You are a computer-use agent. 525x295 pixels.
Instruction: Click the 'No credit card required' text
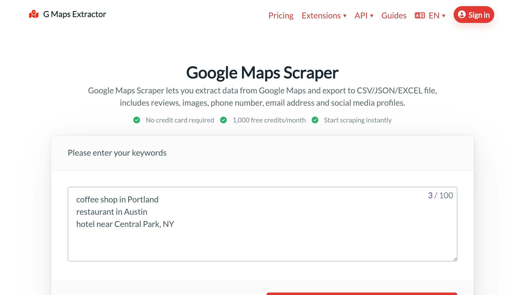pos(180,120)
